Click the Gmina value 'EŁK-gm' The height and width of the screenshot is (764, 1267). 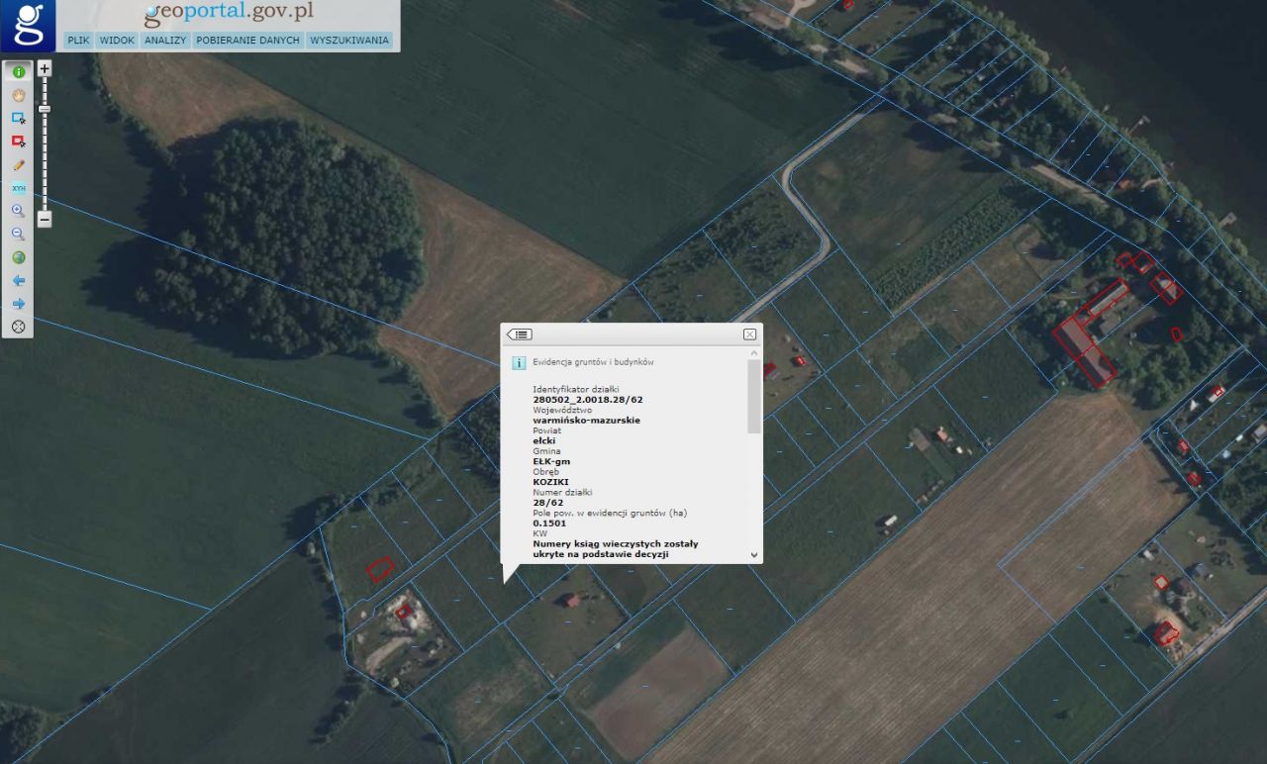[551, 461]
